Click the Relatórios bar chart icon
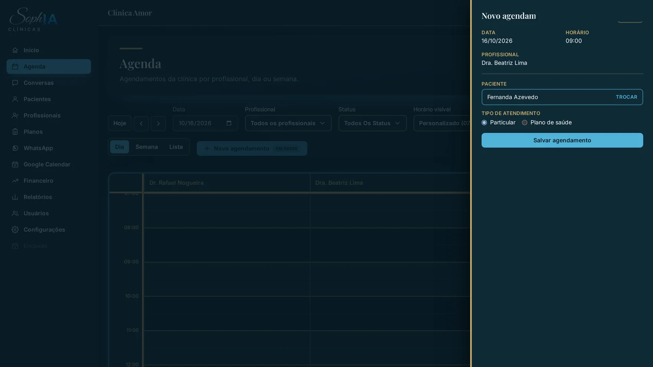Screen dimensions: 653x367 [15, 197]
